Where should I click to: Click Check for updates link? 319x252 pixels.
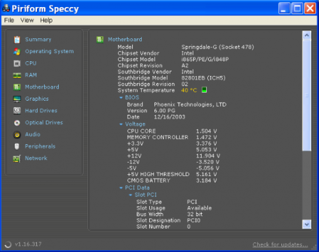(280, 244)
